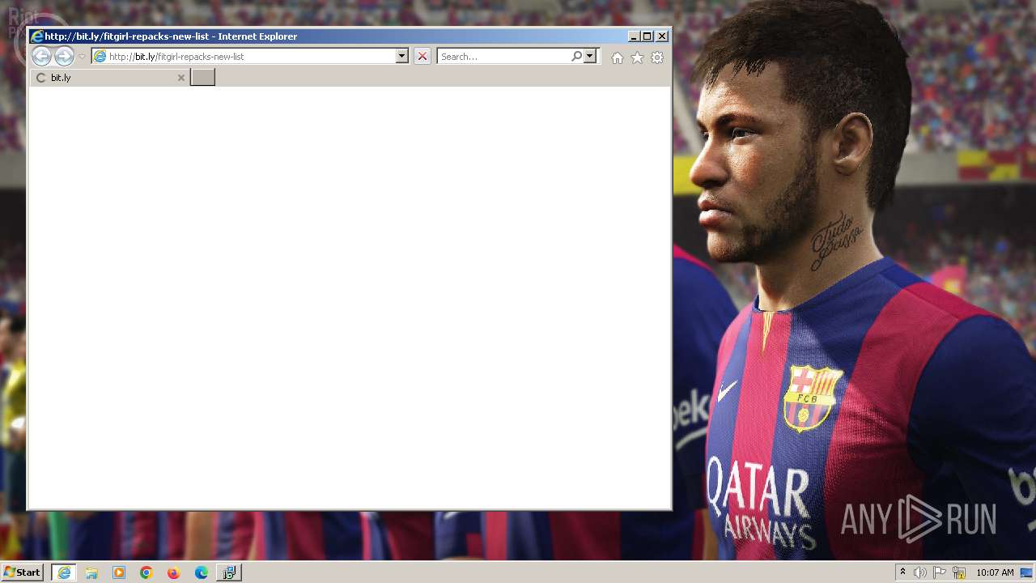Go forward with the Forward arrow button
The image size is (1036, 583).
[x=64, y=56]
